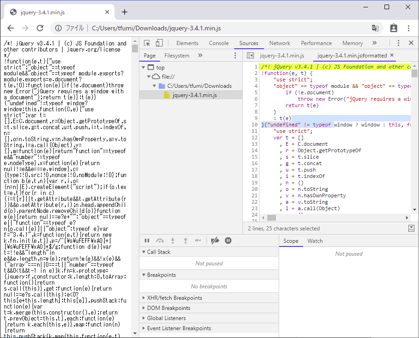
Task: Click the down arrow of the code editor scrollbar
Action: (x=414, y=210)
